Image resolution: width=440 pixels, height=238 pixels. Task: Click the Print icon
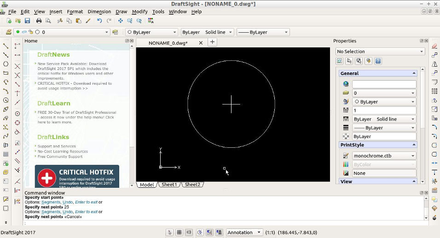pos(39,21)
